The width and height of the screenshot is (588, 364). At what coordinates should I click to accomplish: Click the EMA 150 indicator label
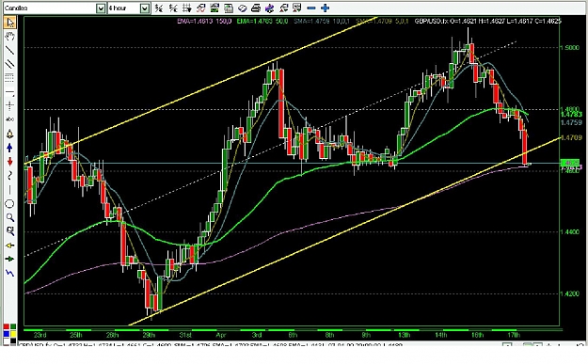(204, 21)
